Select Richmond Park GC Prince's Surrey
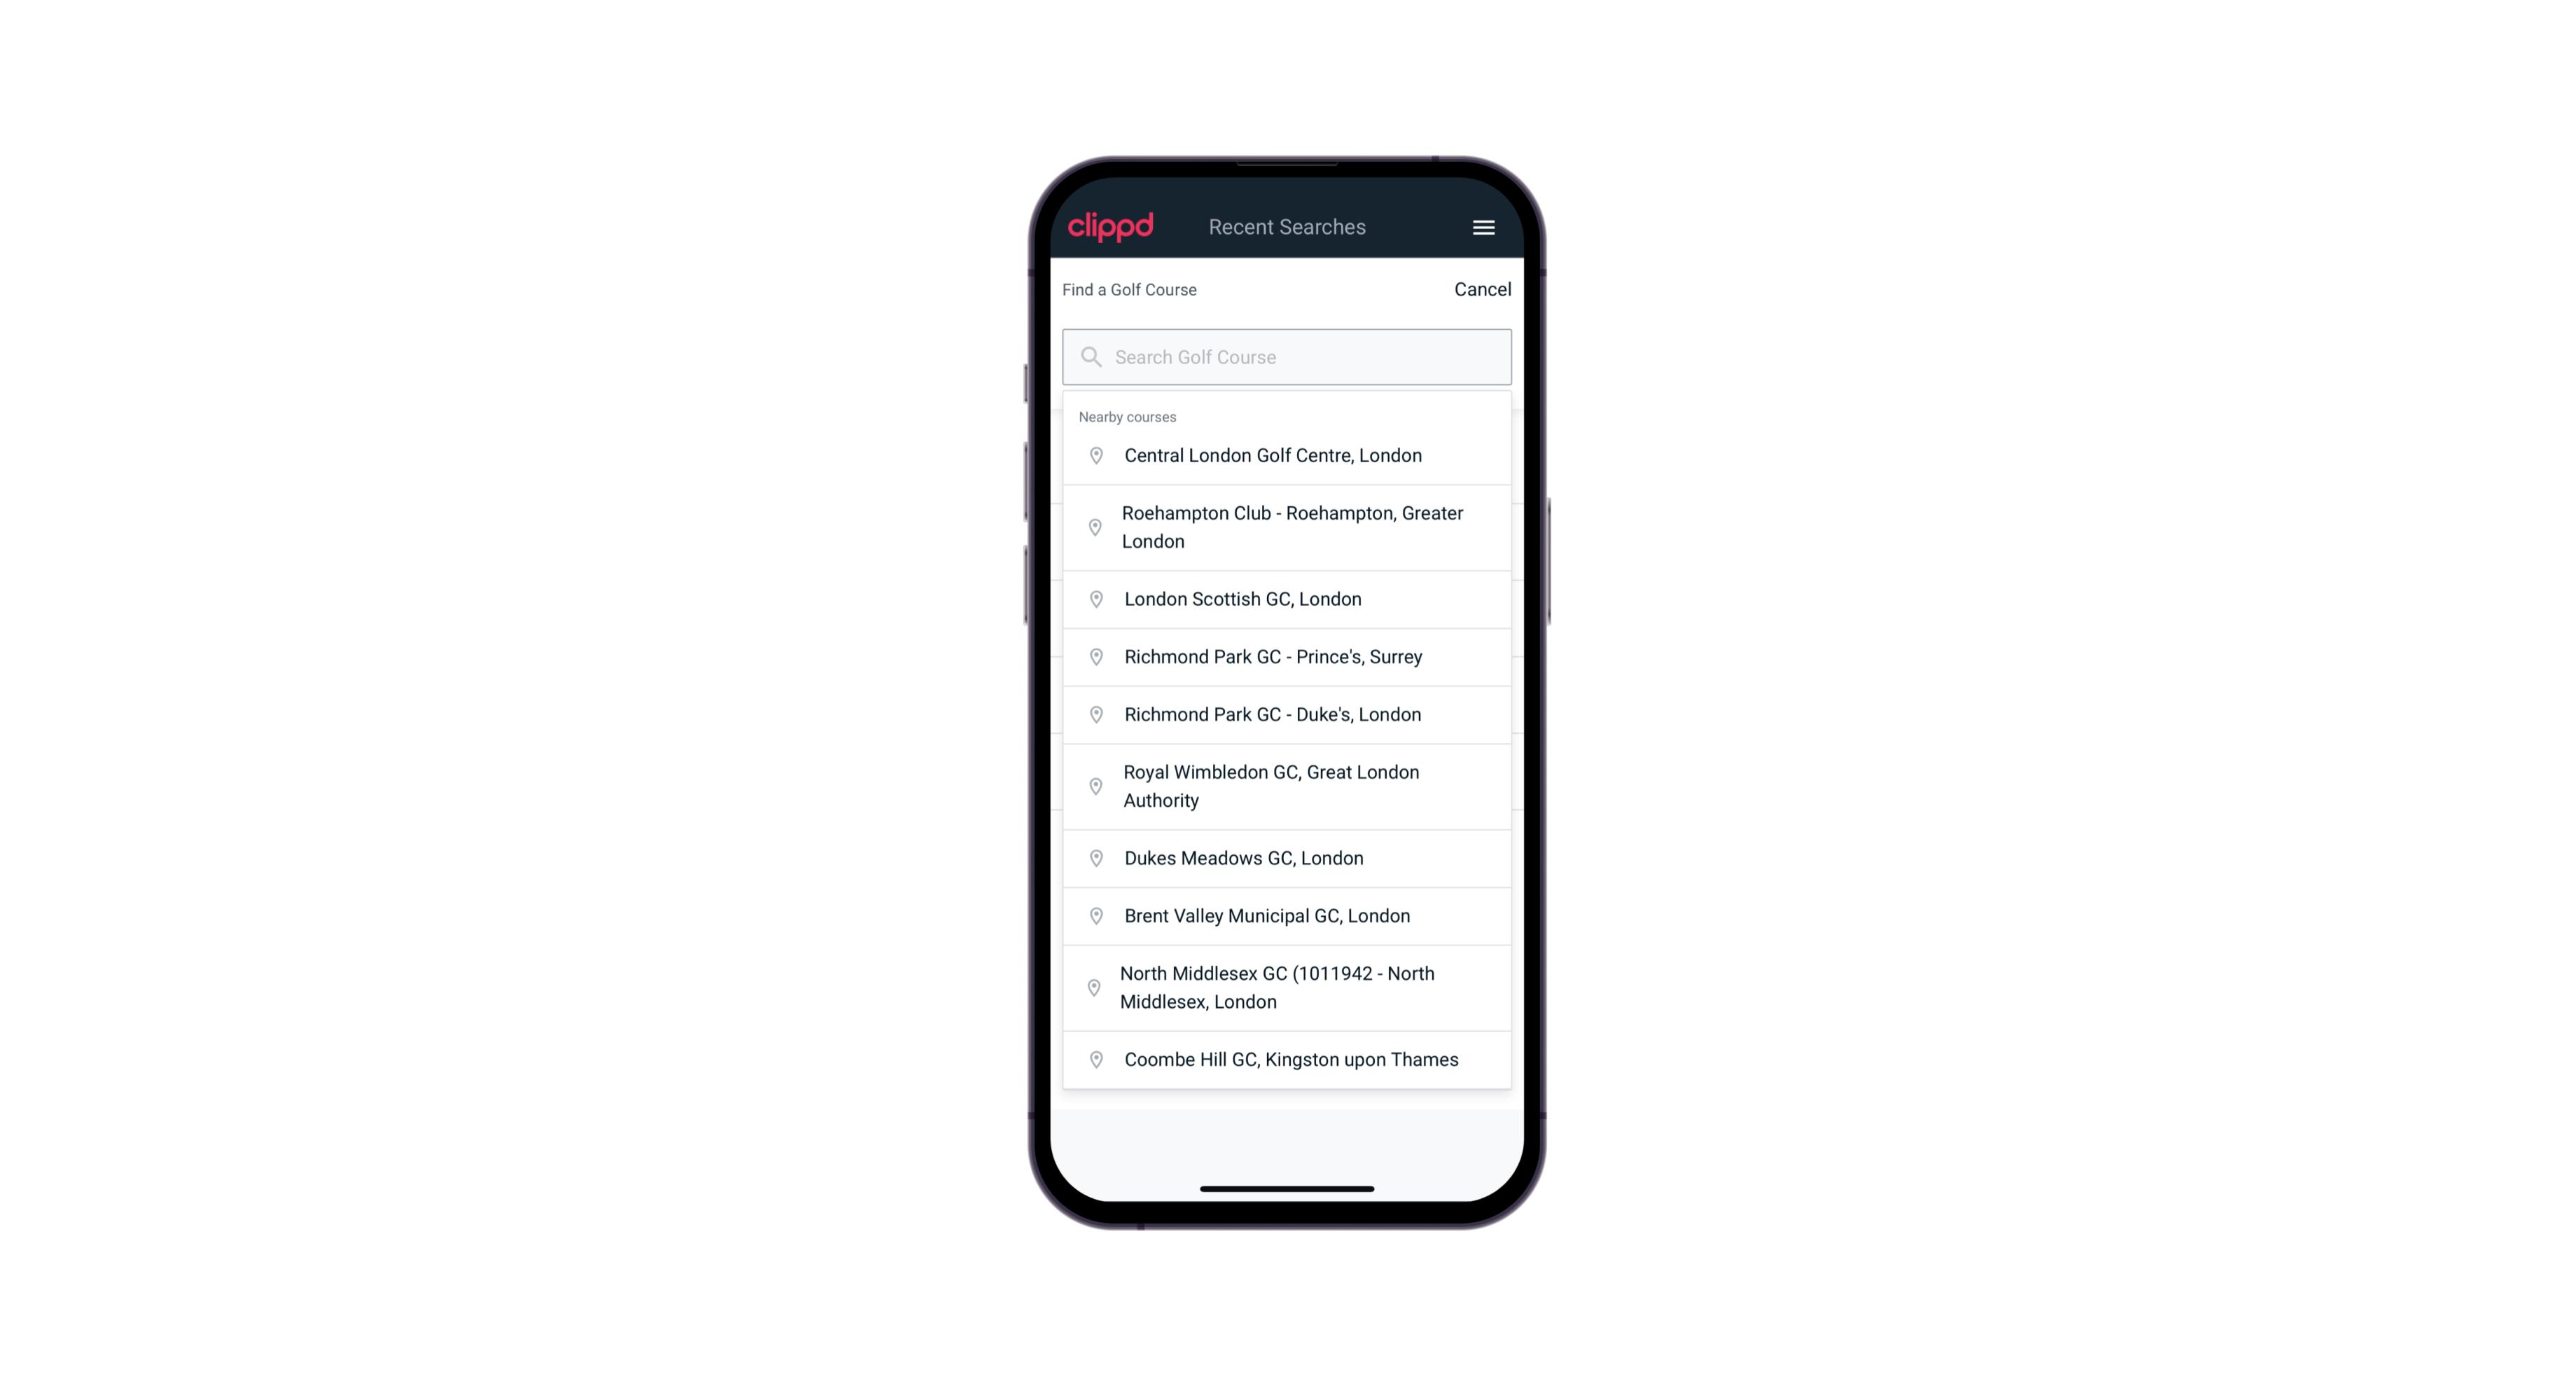Viewport: 2576px width, 1386px height. pyautogui.click(x=1287, y=656)
